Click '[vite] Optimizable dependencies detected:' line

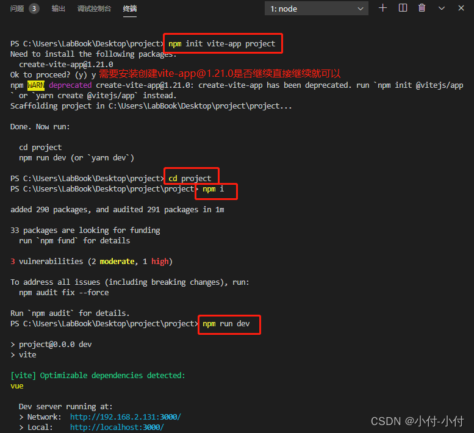[98, 375]
